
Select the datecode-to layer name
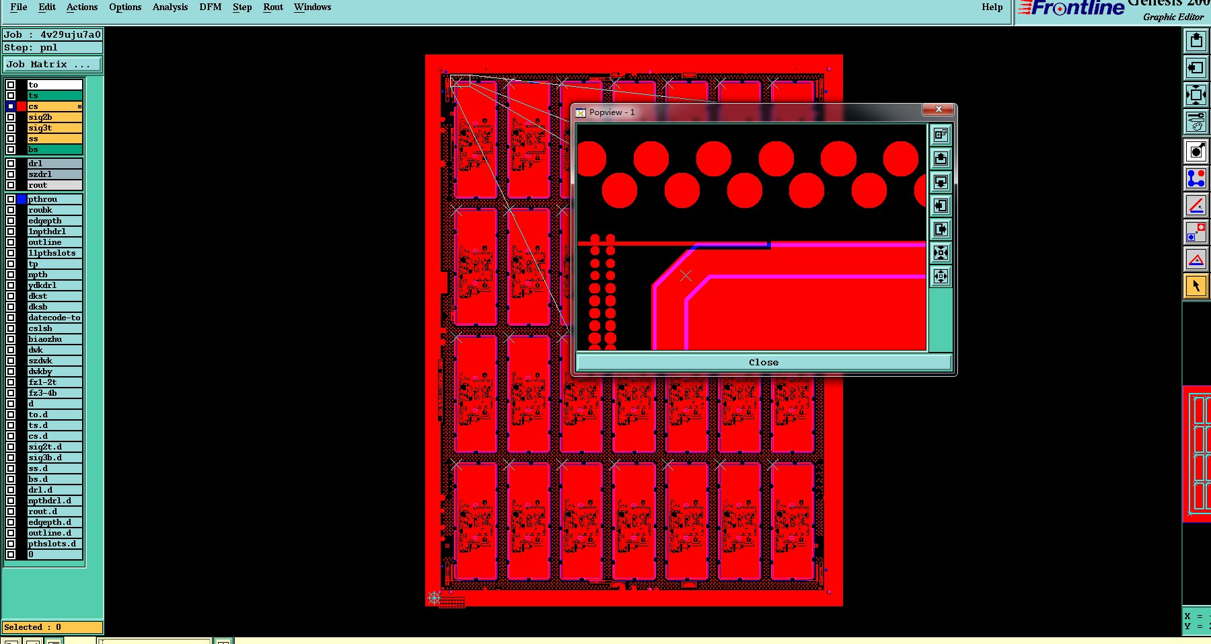click(54, 318)
